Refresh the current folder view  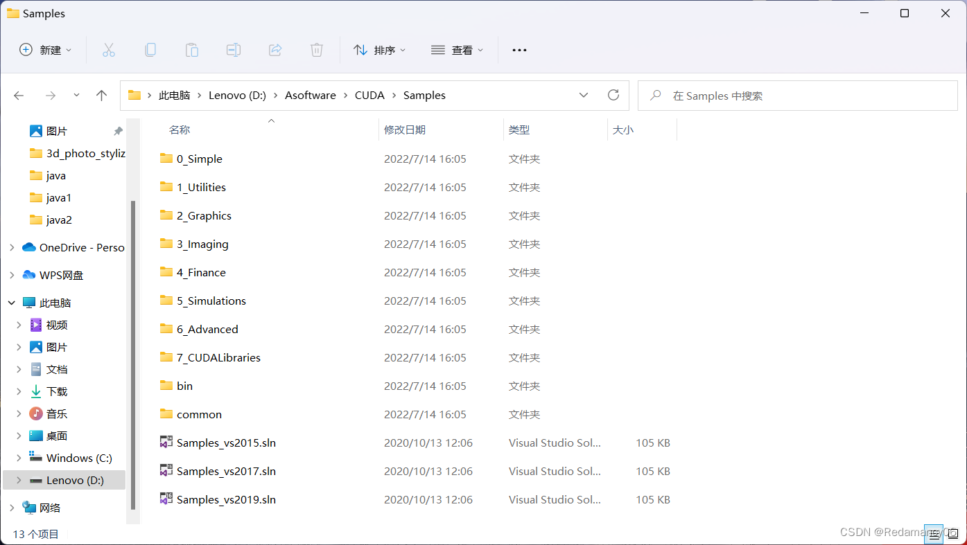coord(613,95)
